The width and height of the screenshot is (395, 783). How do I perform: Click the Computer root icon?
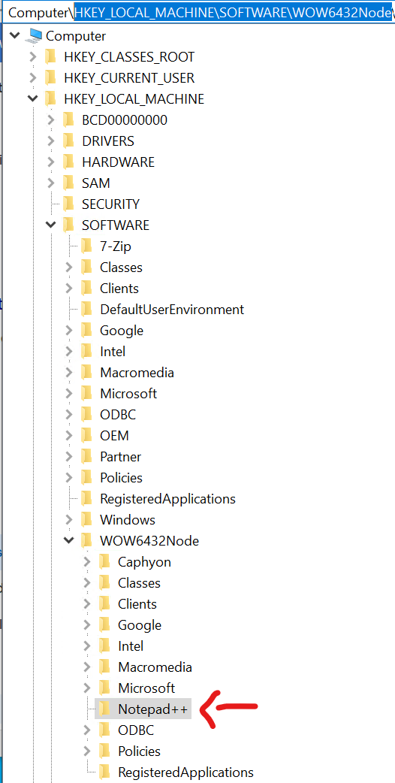point(35,36)
